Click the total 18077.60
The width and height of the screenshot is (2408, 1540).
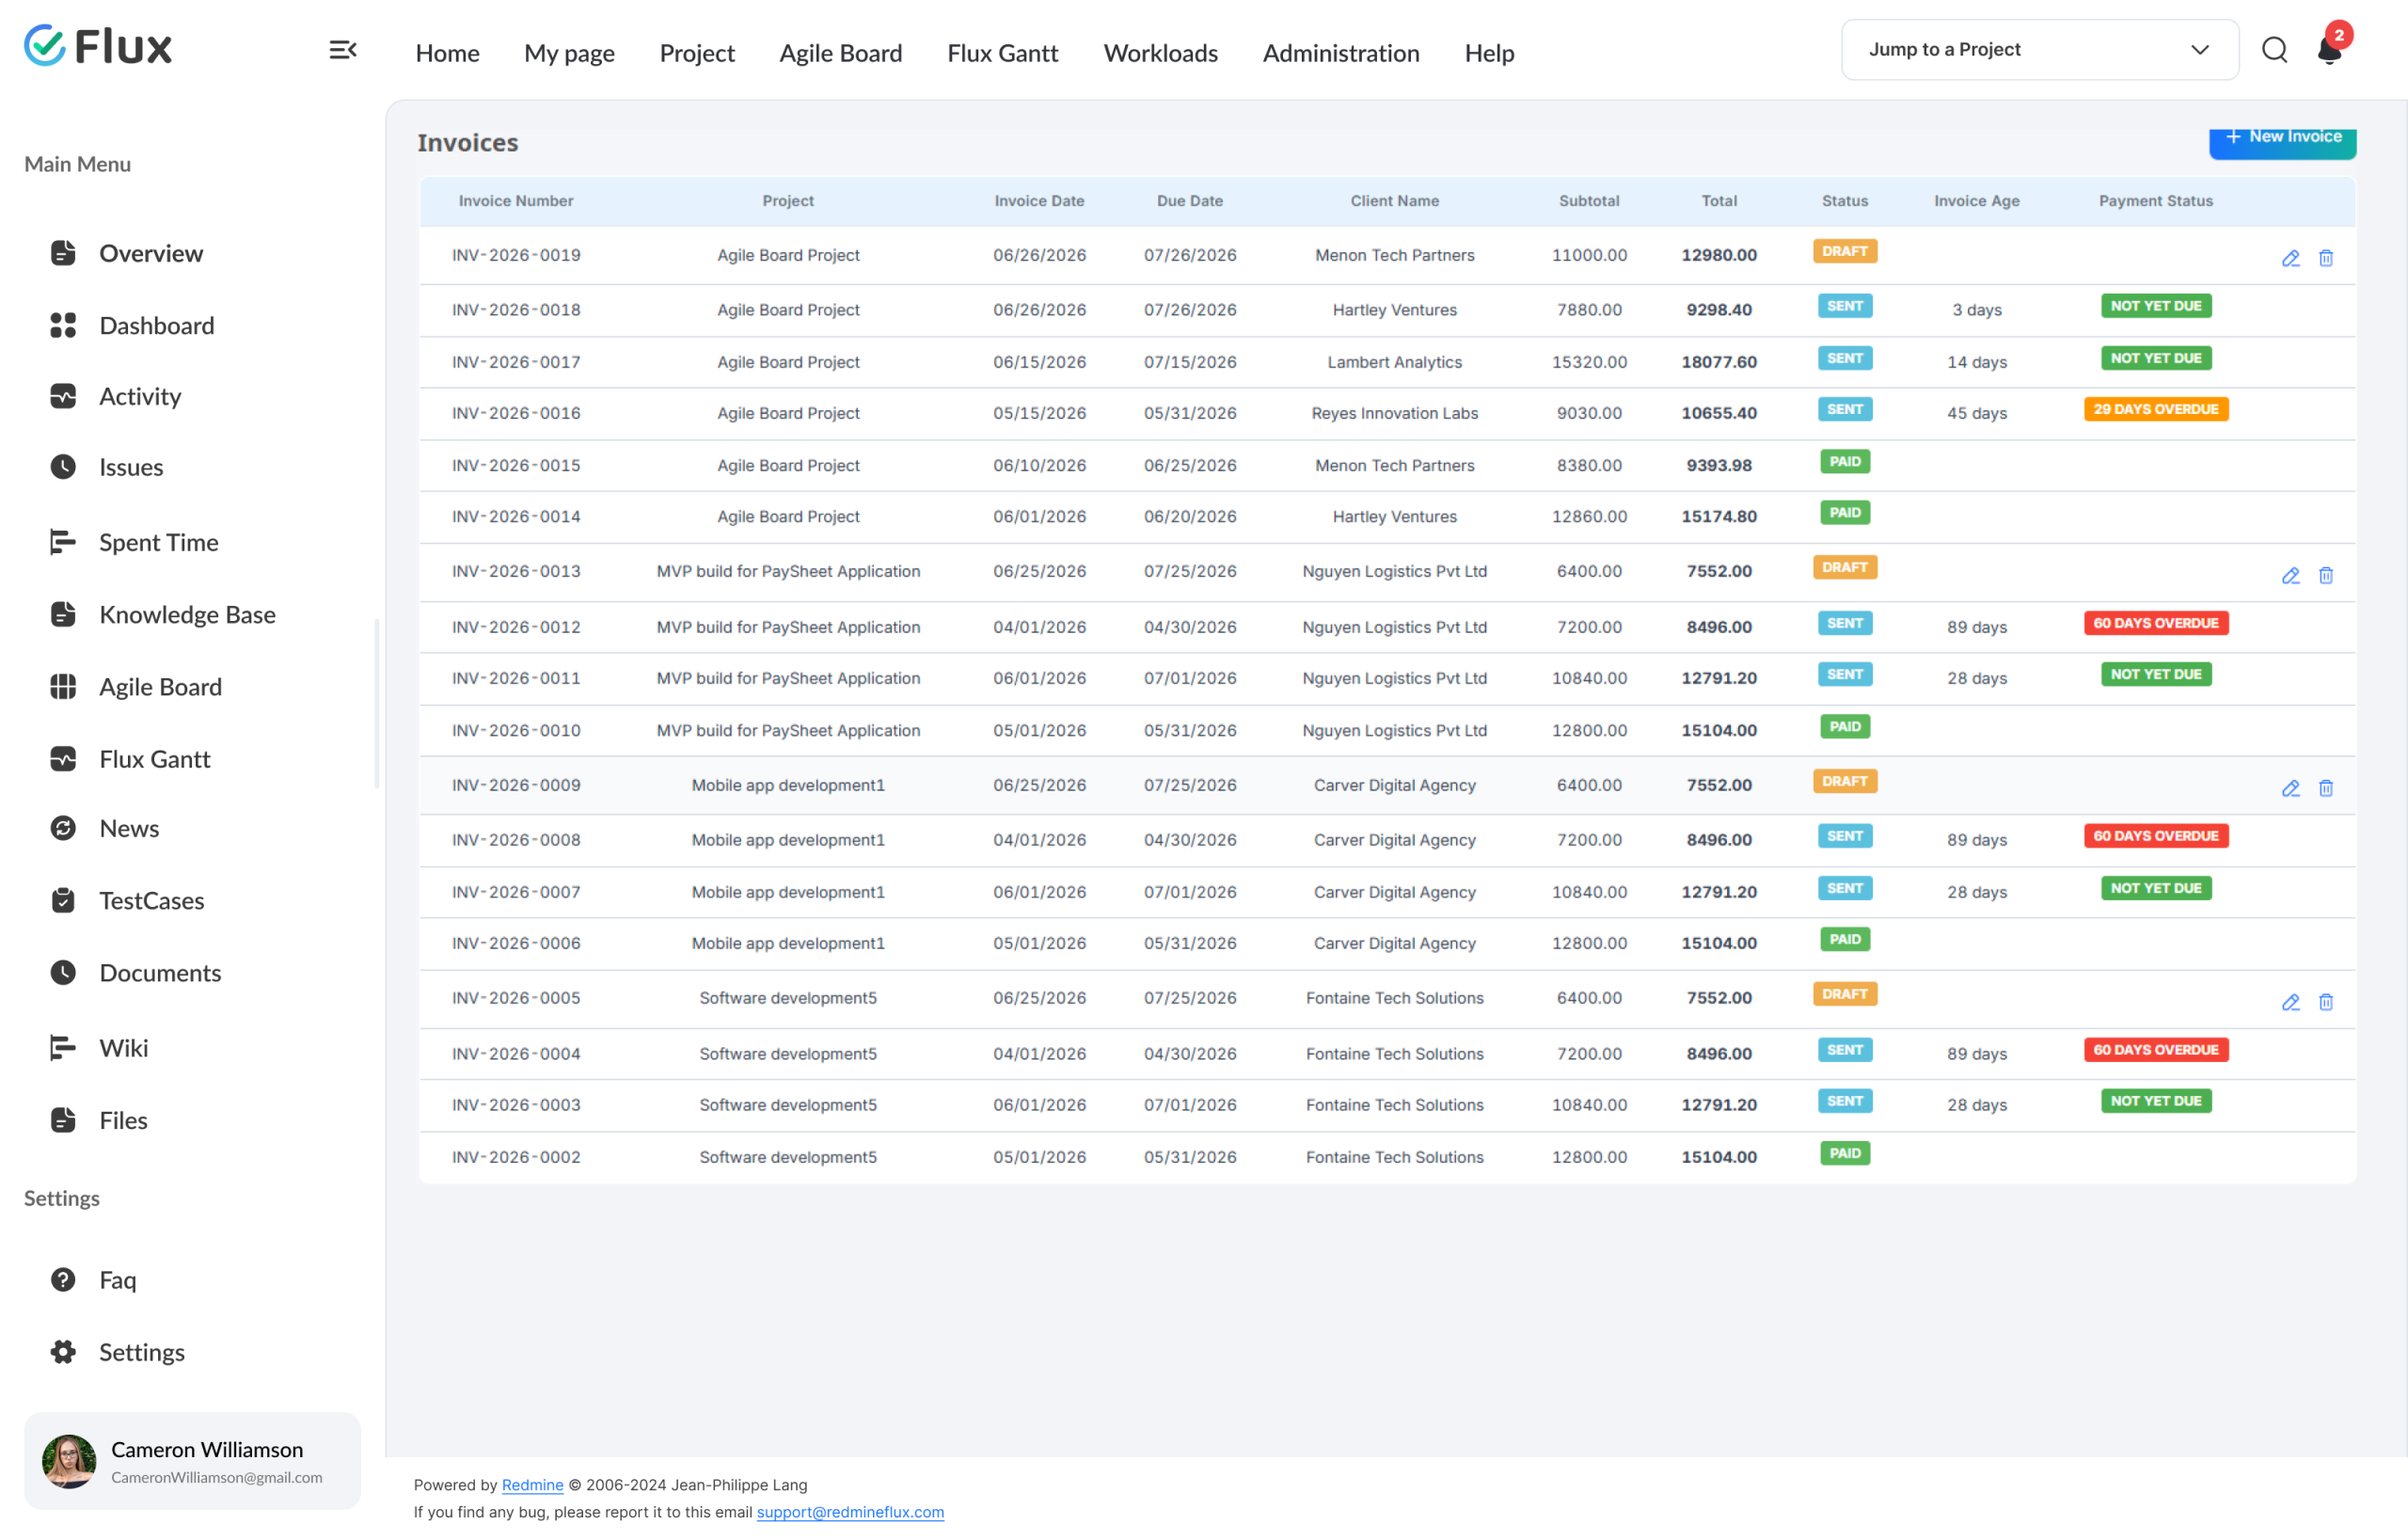coord(1718,362)
